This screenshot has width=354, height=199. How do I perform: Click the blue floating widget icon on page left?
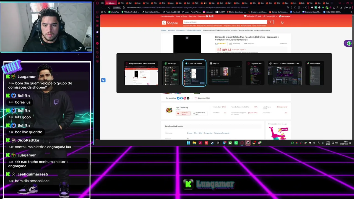click(103, 80)
